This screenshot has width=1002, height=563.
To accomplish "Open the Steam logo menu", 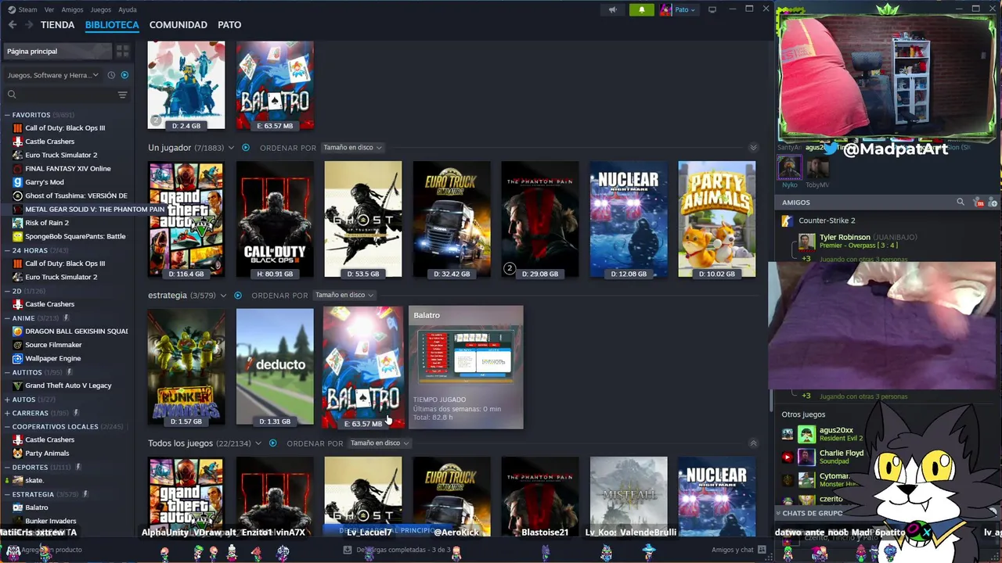I will tap(22, 9).
